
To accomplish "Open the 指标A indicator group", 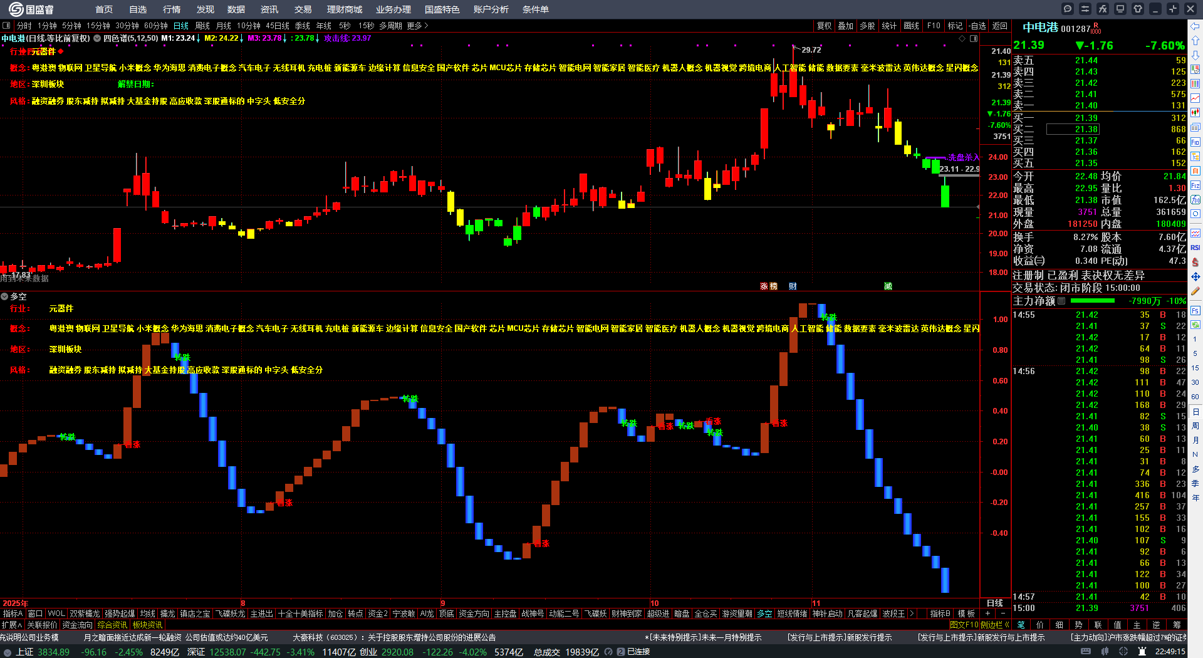I will click(x=13, y=614).
